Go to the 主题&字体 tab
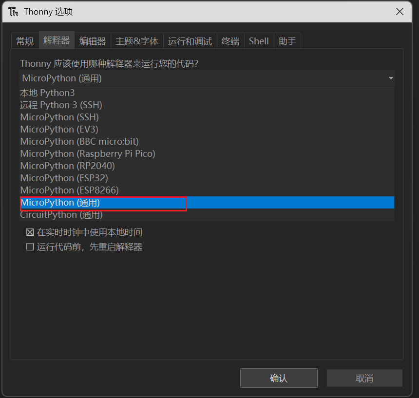Screen dimensions: 419x398 137,41
